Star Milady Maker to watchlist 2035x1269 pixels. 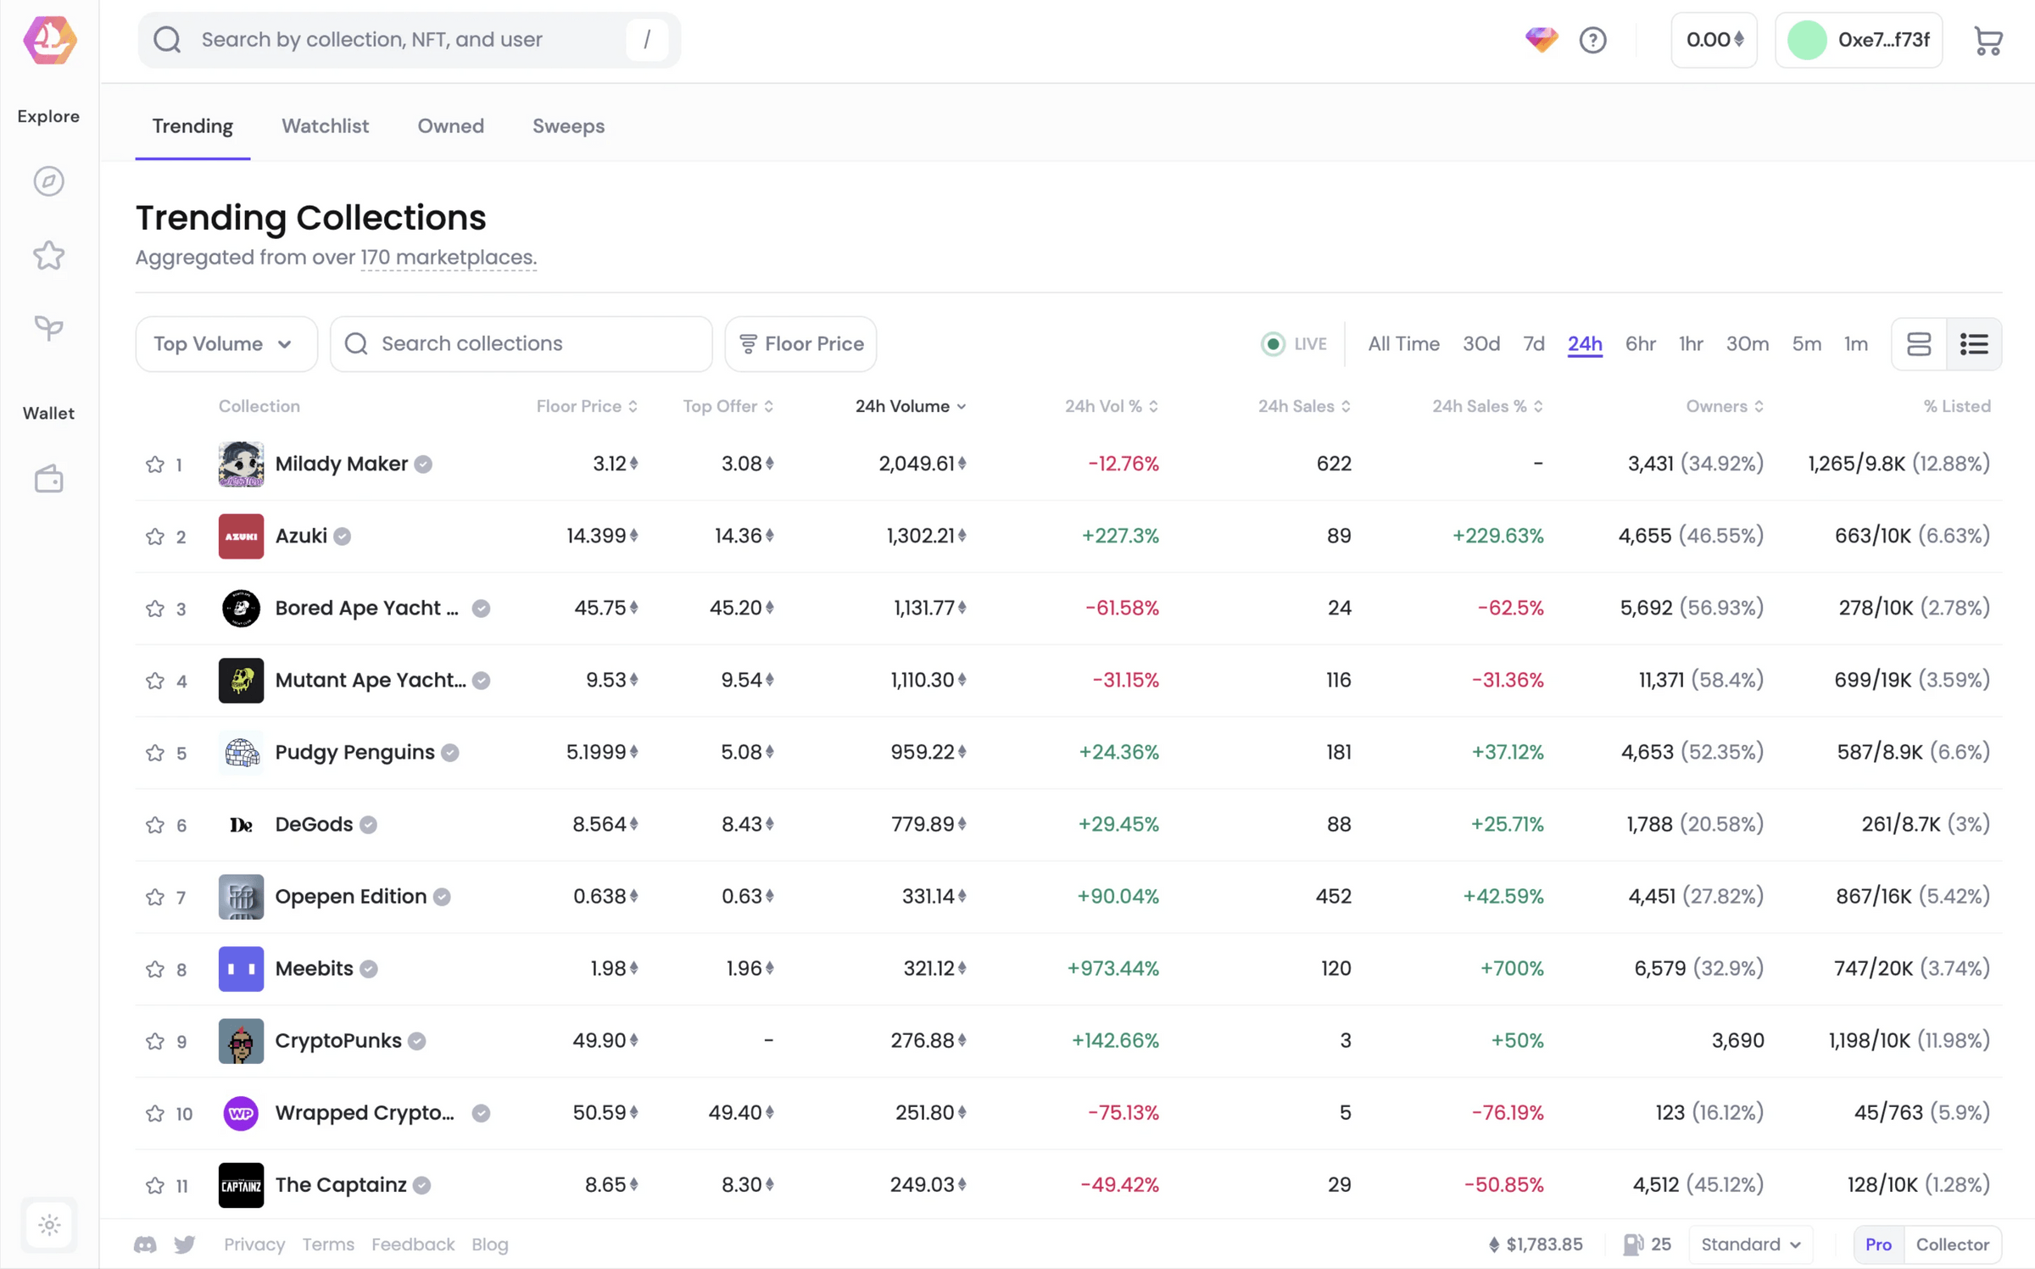pos(154,465)
